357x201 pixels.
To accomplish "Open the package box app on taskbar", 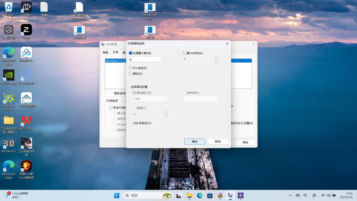I will coord(220,195).
